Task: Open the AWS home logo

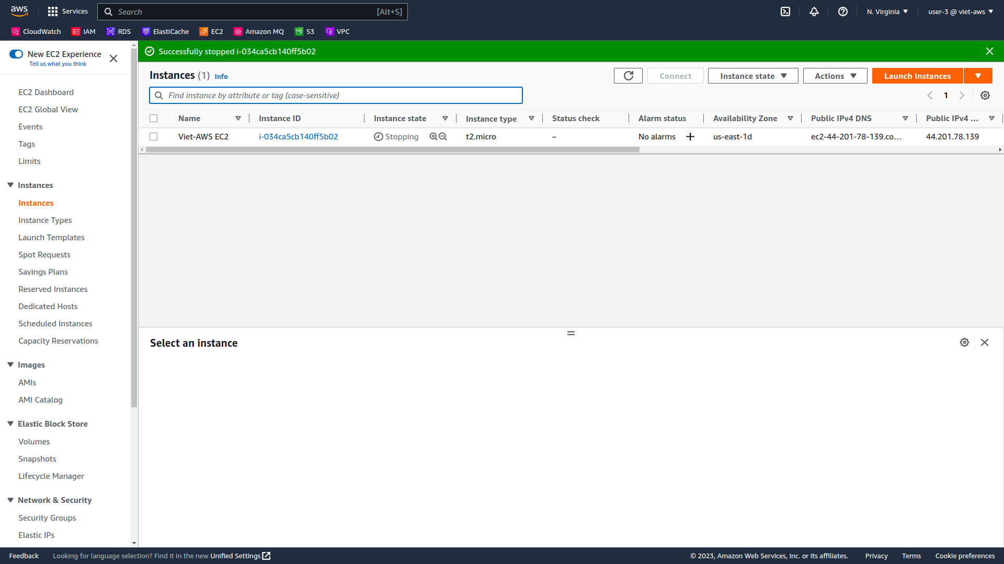Action: (x=19, y=11)
